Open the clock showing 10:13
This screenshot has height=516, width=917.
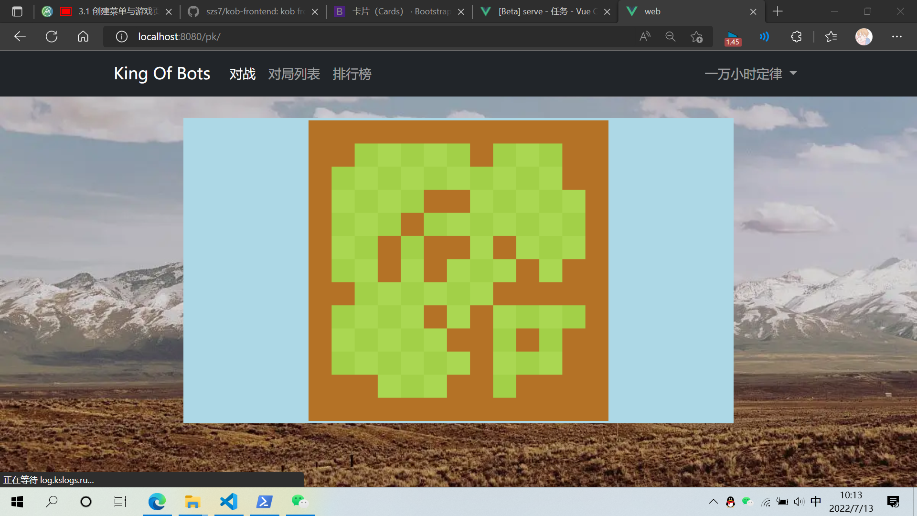(x=851, y=502)
